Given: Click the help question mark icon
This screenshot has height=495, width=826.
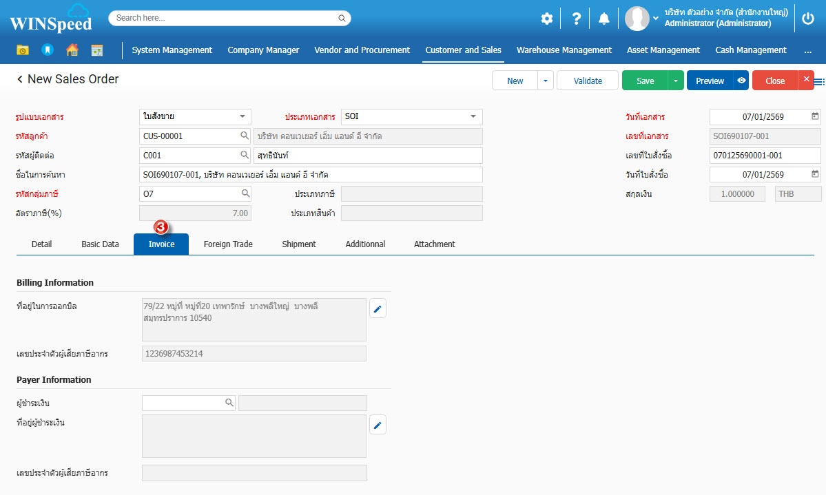Looking at the screenshot, I should click(576, 19).
